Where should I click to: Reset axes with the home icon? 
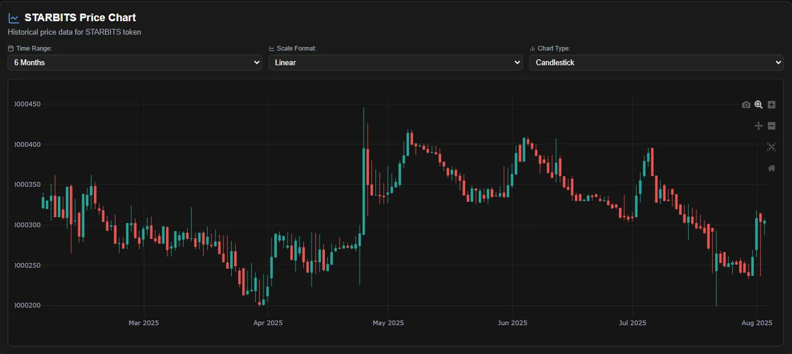(x=771, y=168)
